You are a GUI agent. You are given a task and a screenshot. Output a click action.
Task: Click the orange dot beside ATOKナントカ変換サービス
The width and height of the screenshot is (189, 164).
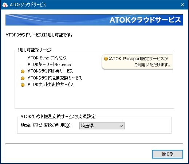click(23, 85)
